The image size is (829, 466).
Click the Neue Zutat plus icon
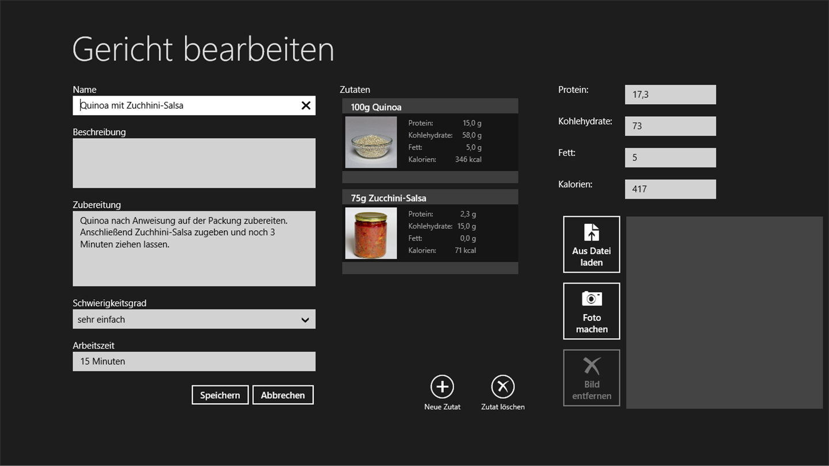click(442, 387)
